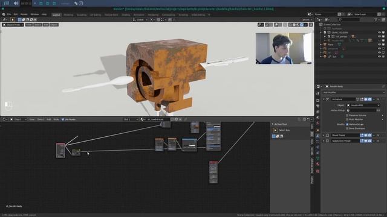
Task: Switch to the Animation workspace tab
Action: (139, 14)
